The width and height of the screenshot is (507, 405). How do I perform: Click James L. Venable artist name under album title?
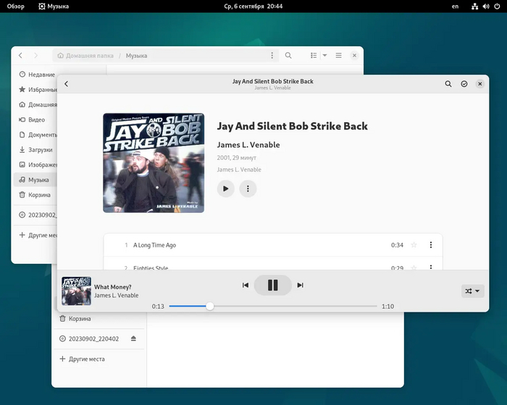[248, 145]
